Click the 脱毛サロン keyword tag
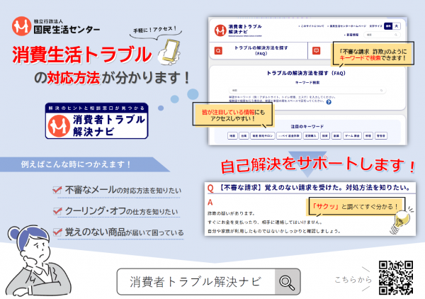Viewport: 425px width, 299px height. coord(263,136)
